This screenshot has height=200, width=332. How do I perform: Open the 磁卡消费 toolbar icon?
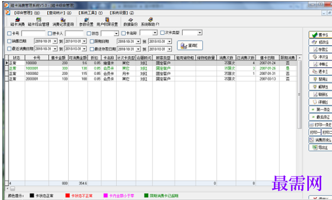point(18,22)
